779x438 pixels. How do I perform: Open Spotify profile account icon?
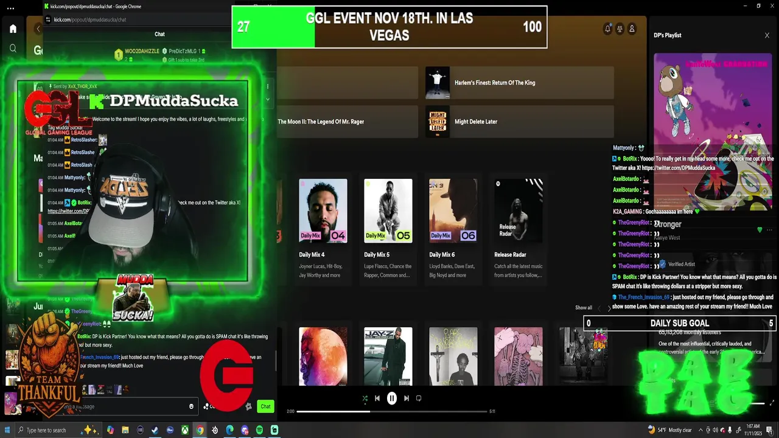pos(632,29)
